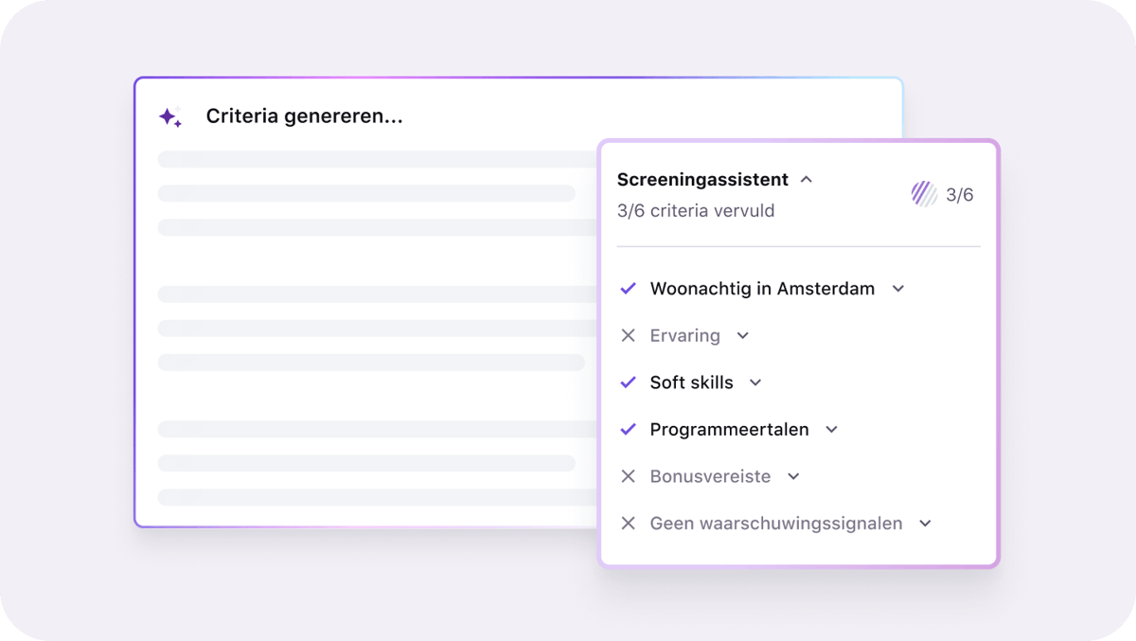Image resolution: width=1136 pixels, height=641 pixels.
Task: Click the checkmark beside Programmeertalen
Action: point(628,429)
